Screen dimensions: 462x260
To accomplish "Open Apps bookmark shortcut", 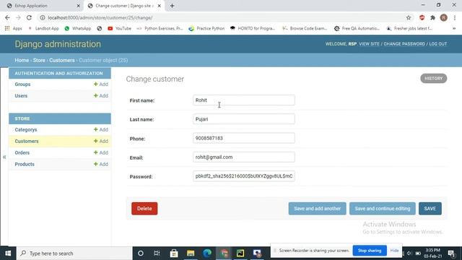I will coord(14,28).
